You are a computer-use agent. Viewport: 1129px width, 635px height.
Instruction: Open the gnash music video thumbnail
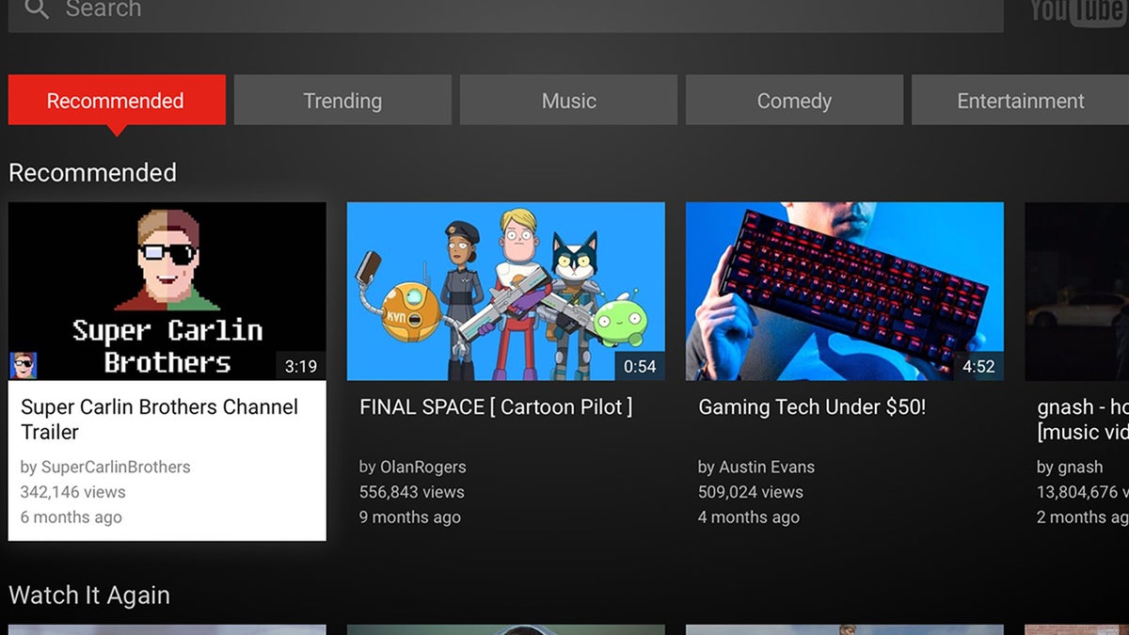coord(1076,292)
